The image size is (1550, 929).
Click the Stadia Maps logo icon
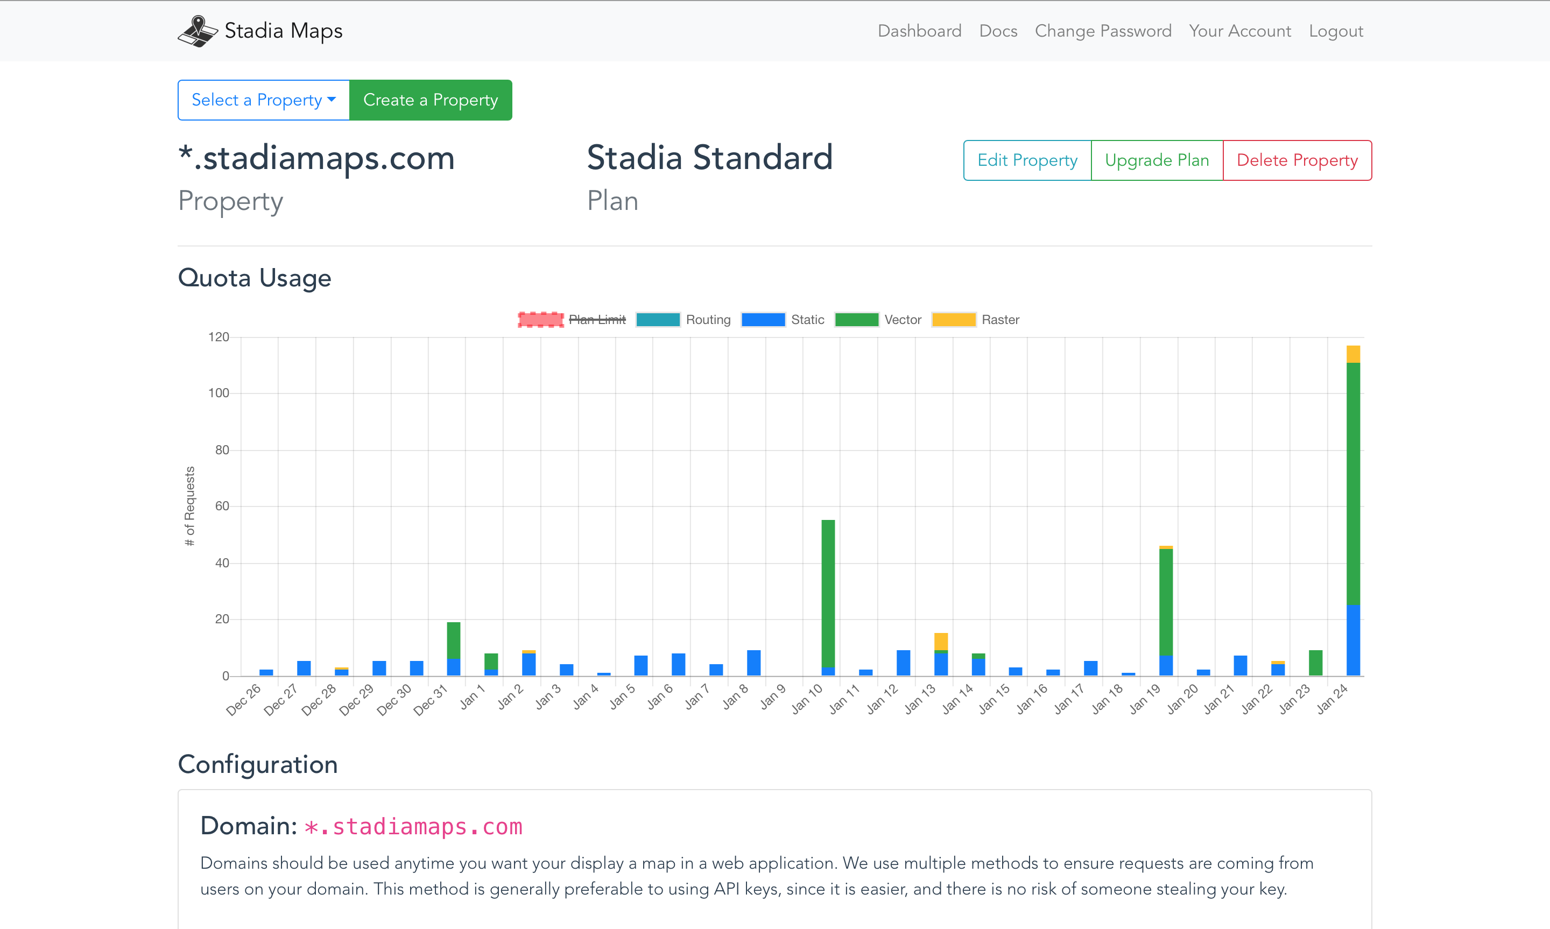click(198, 31)
